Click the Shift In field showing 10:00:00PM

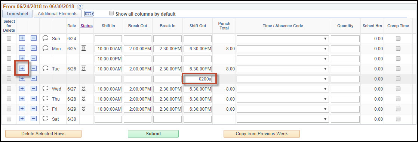108,59
